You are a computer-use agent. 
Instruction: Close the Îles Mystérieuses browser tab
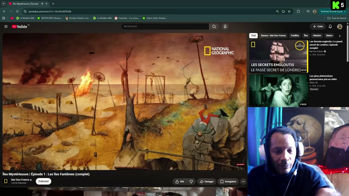click(47, 4)
